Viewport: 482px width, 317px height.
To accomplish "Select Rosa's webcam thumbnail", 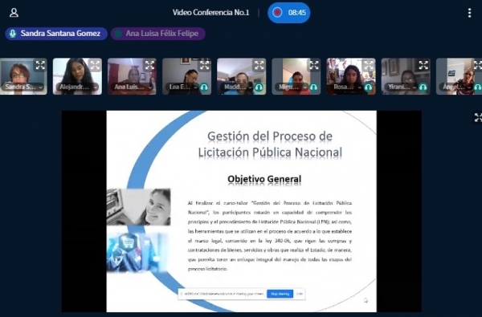I will (351, 76).
